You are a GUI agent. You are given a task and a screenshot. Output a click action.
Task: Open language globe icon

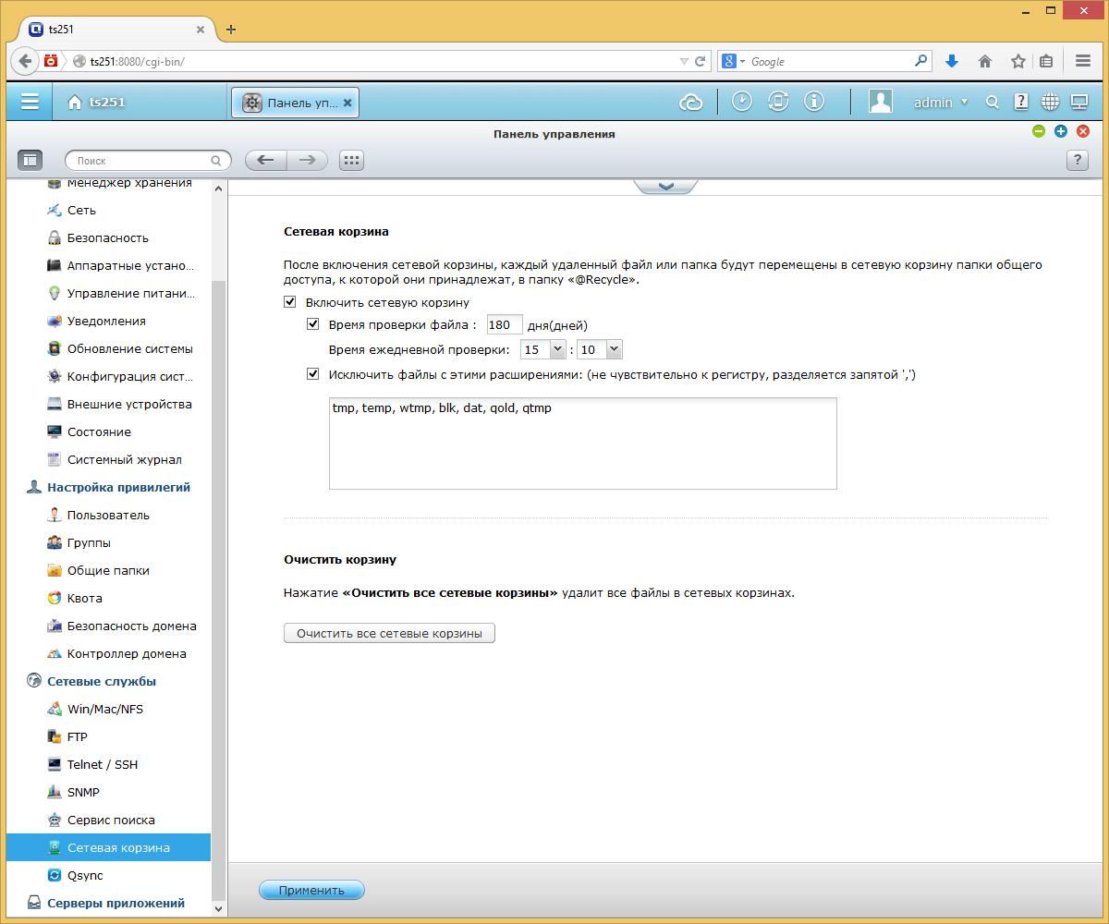pyautogui.click(x=1050, y=102)
